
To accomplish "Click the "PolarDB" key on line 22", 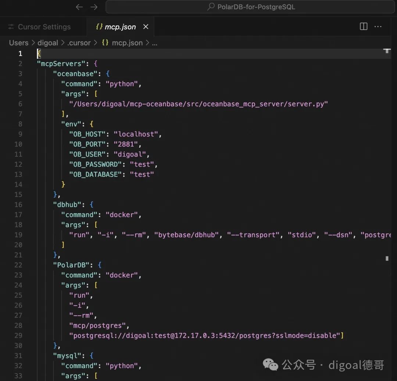I will click(71, 265).
